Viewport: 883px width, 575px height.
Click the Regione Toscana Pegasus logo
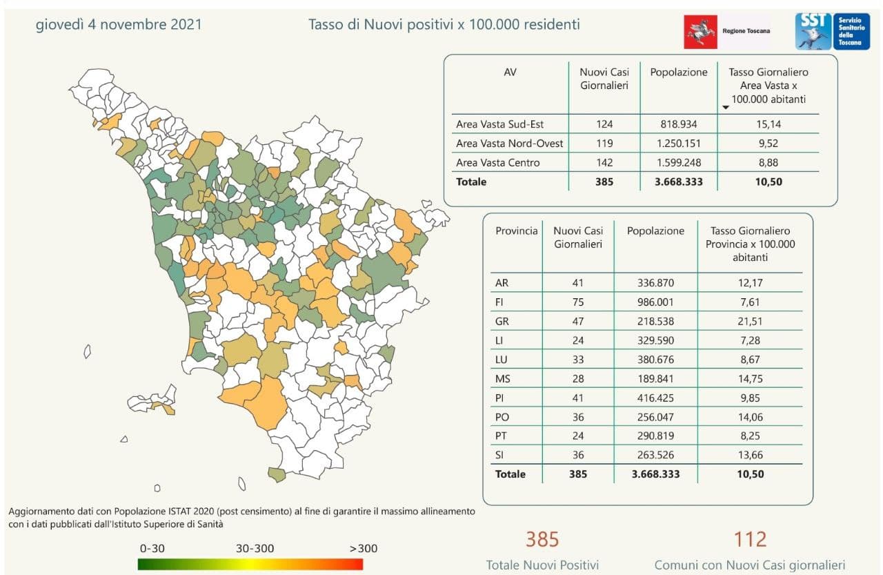coord(700,32)
